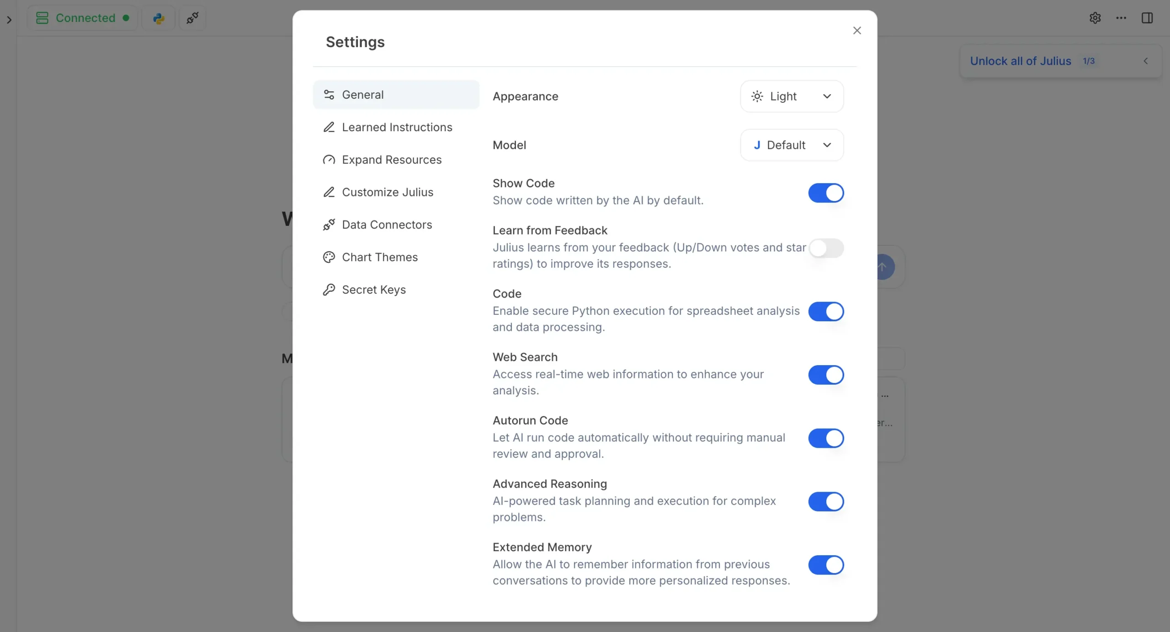Click the three-dot more options icon
The height and width of the screenshot is (632, 1170).
1121,18
